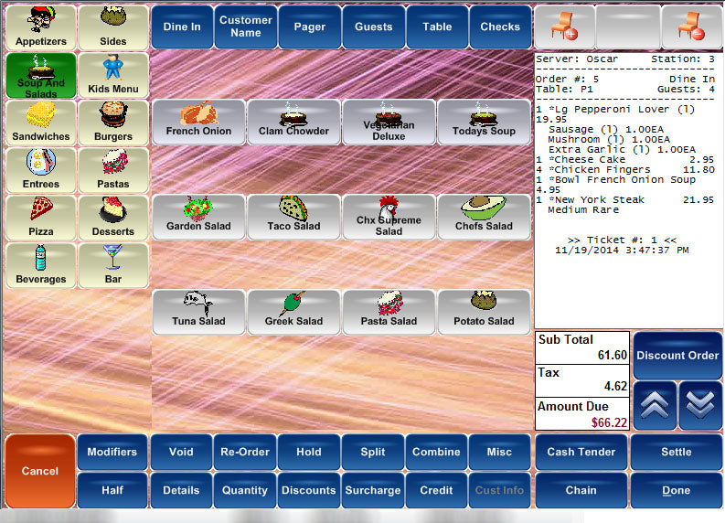The height and width of the screenshot is (523, 725).
Task: Click the remove seat chair icon
Action: point(691,27)
